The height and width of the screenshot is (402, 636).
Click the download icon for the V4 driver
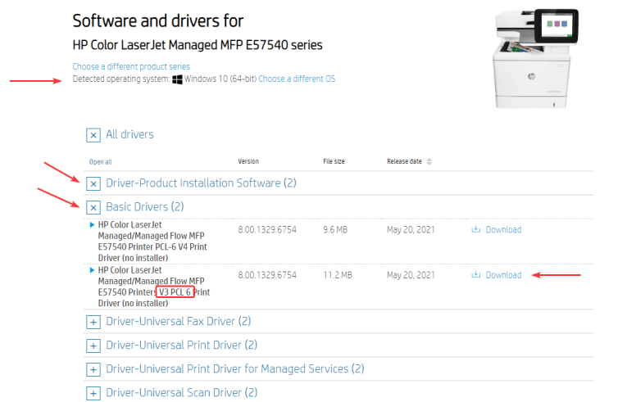tap(476, 230)
